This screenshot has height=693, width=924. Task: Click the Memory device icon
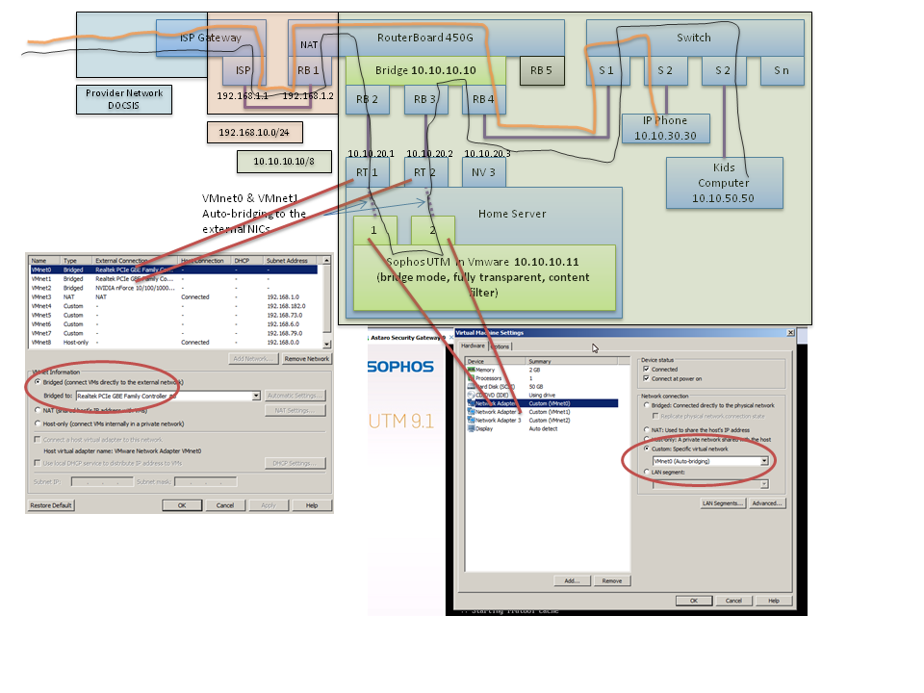click(471, 370)
